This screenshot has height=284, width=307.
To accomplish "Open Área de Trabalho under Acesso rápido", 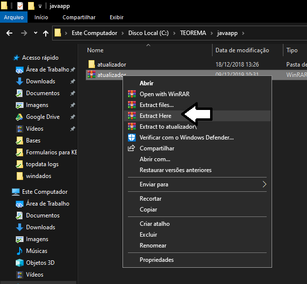I will pos(48,70).
